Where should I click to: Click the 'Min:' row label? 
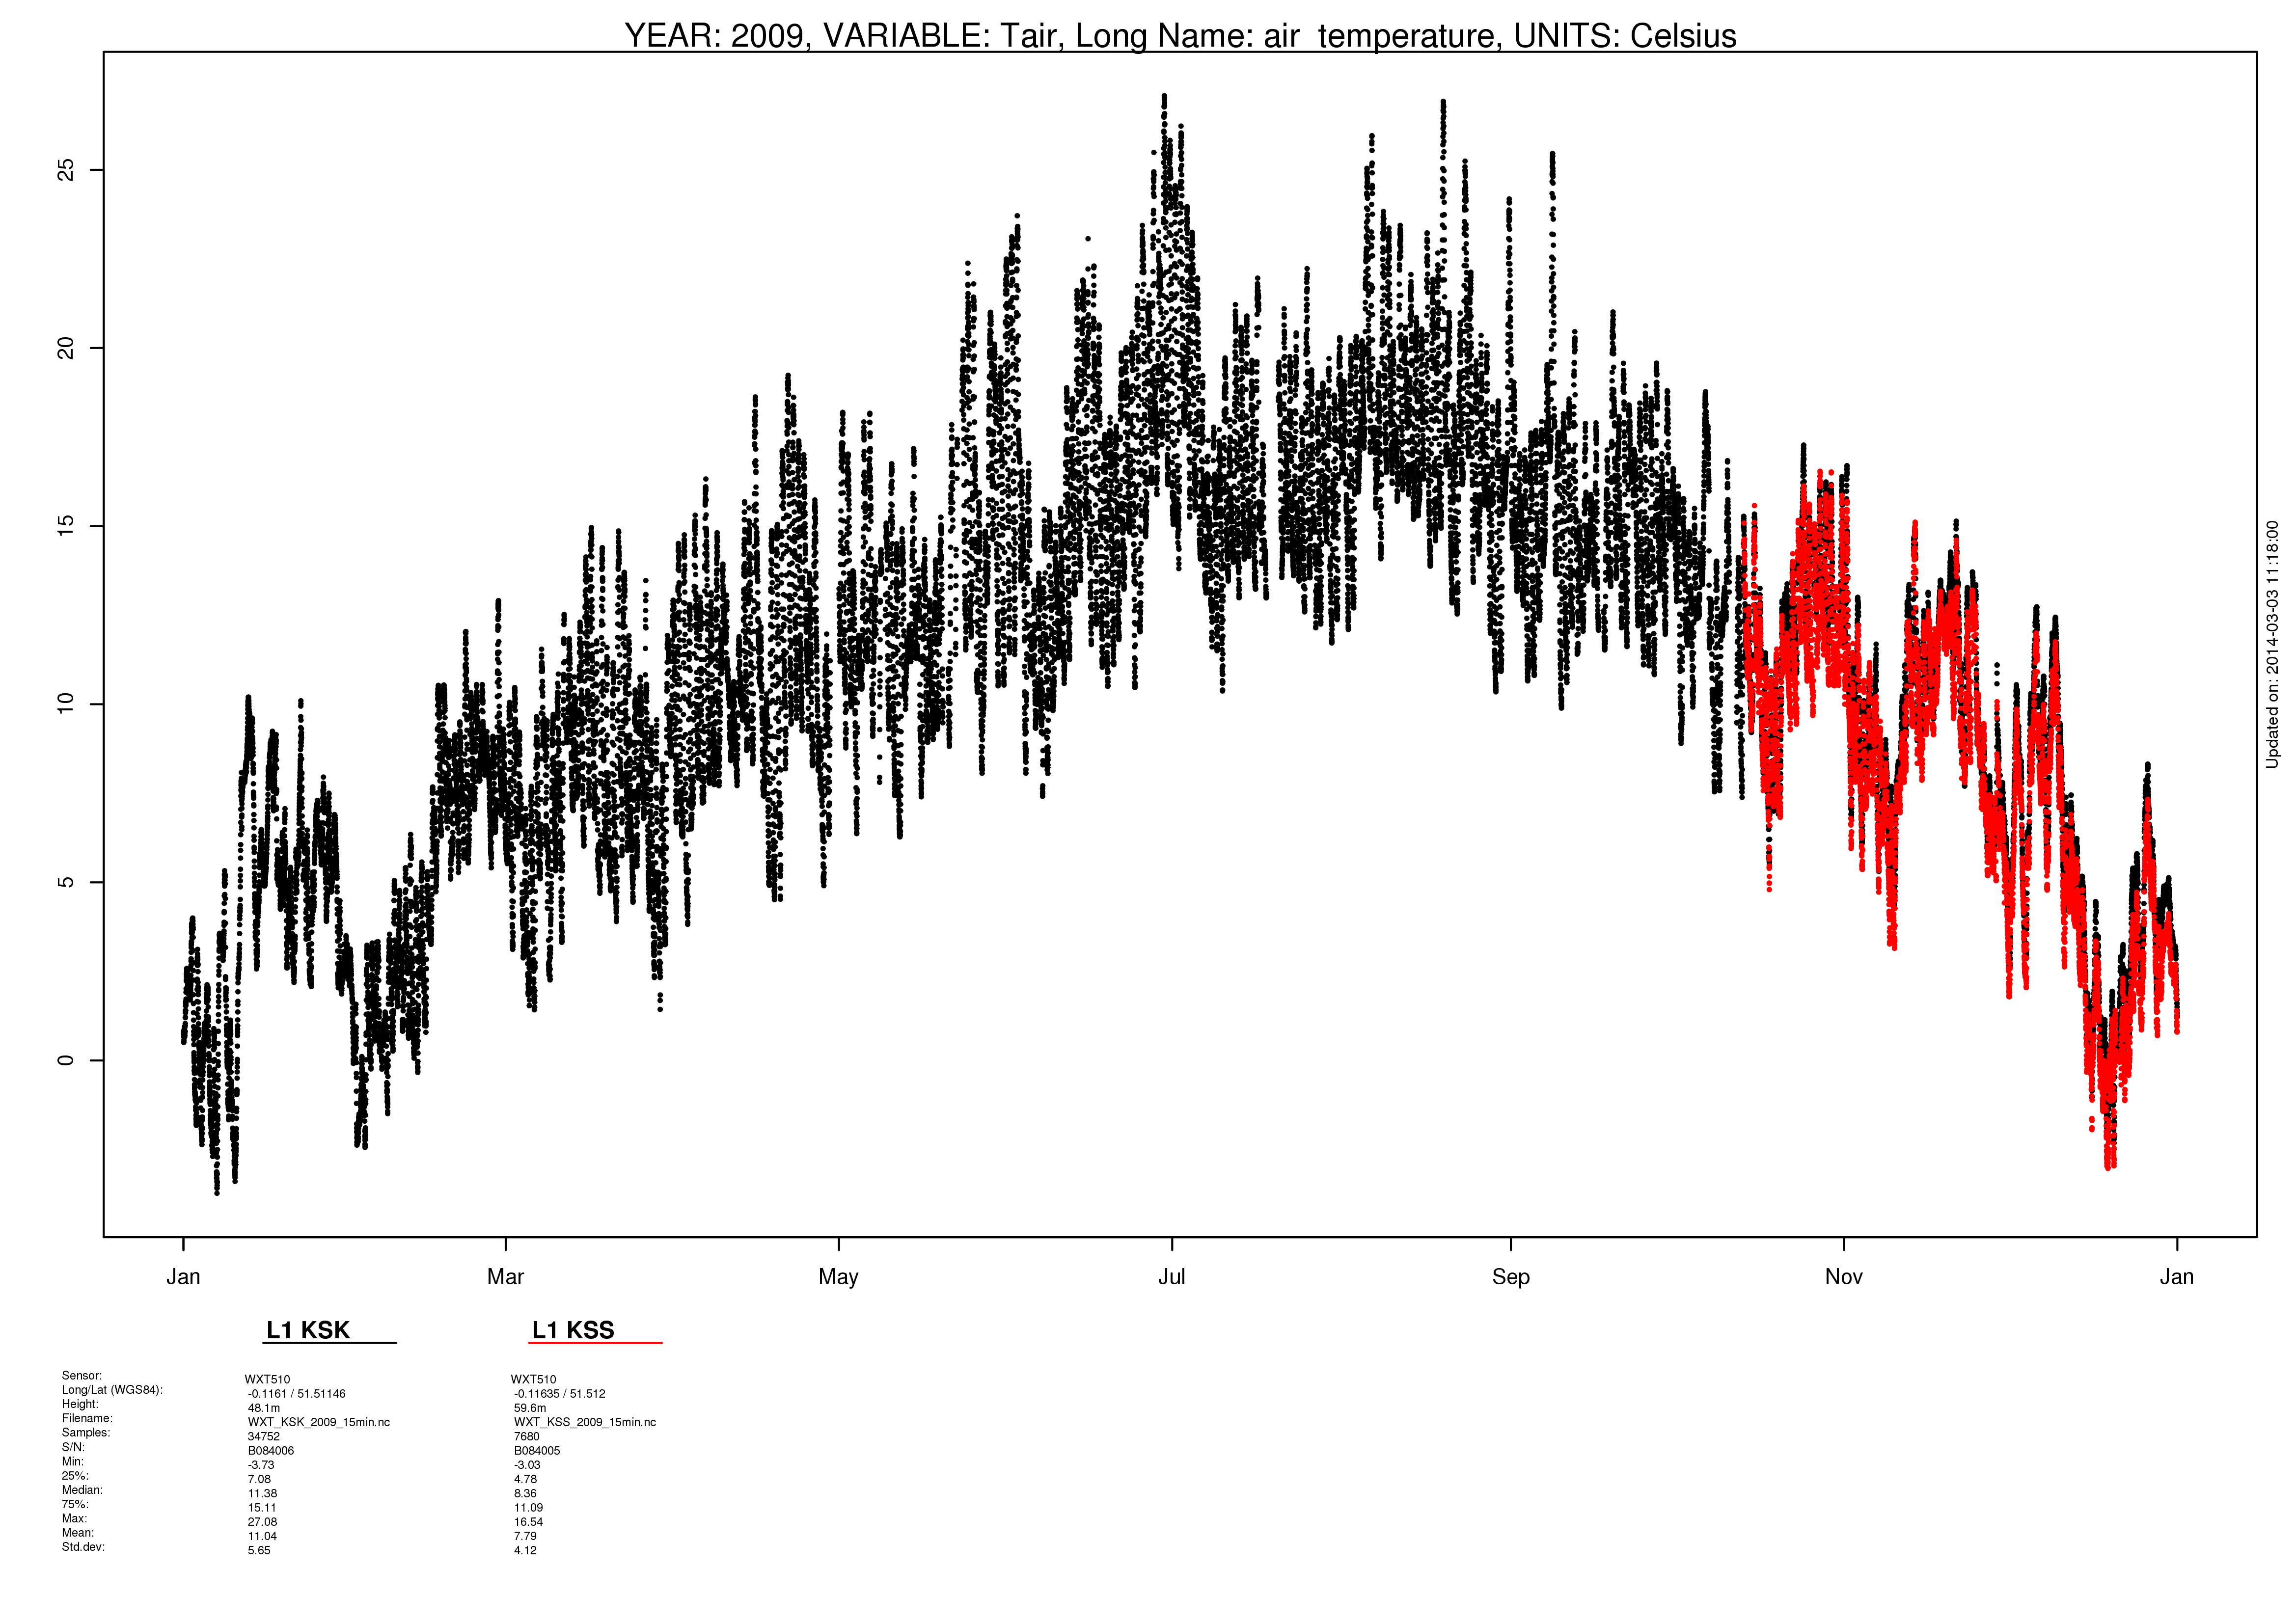[73, 1461]
